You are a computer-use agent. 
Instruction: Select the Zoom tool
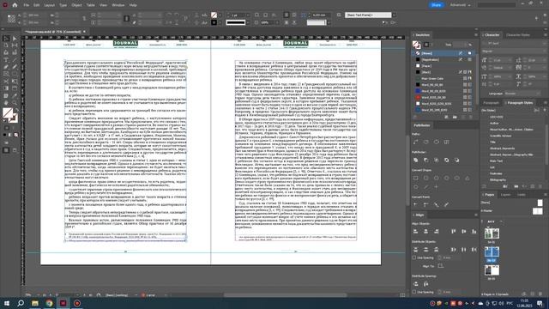[15, 103]
